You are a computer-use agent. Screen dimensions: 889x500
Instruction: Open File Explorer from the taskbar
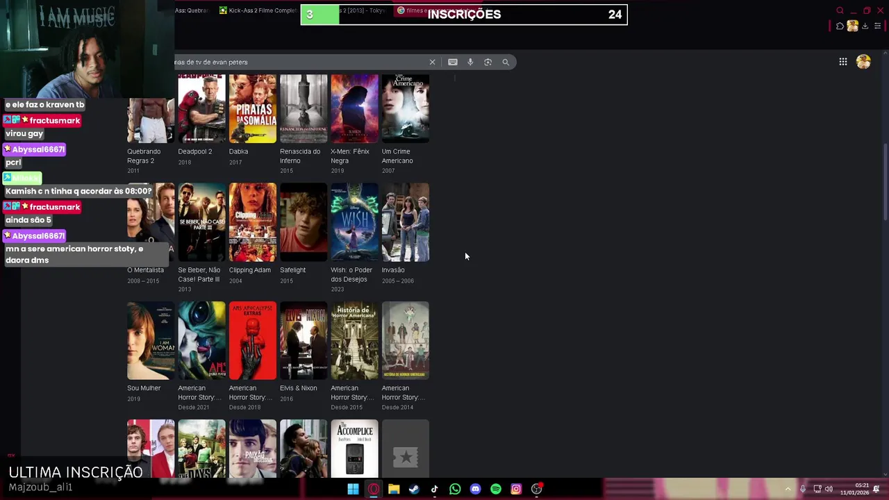tap(394, 489)
